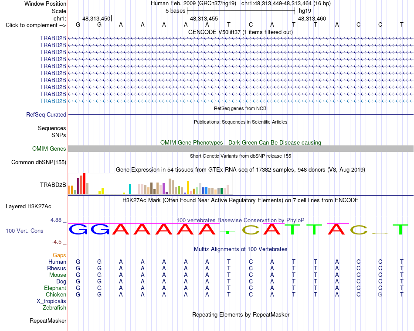Click the 'Sequences' track label
The width and height of the screenshot is (414, 331).
click(52, 128)
